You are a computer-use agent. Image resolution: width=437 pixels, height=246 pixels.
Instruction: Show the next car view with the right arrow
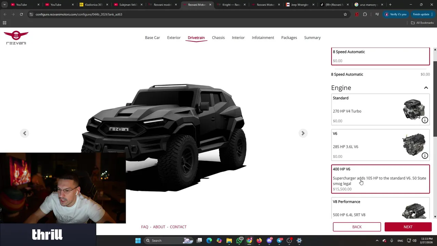click(x=303, y=133)
